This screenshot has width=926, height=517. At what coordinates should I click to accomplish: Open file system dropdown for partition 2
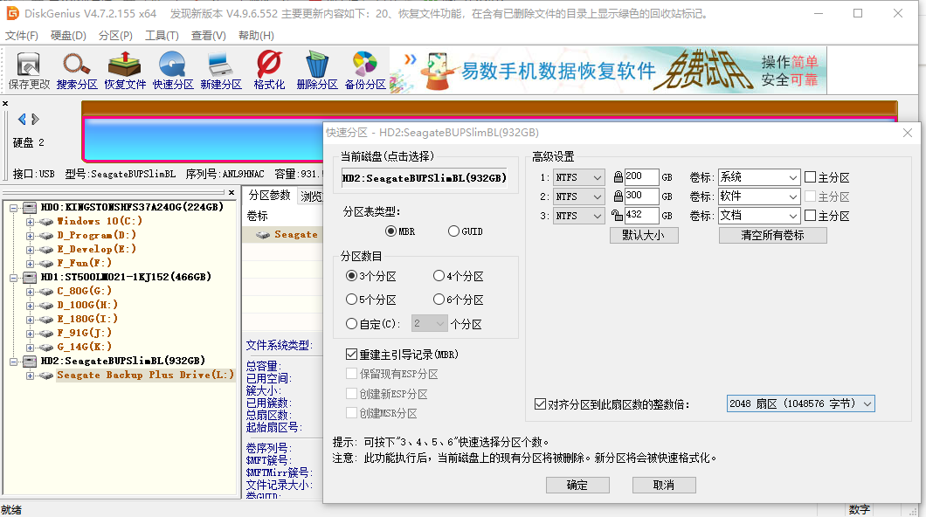click(578, 196)
